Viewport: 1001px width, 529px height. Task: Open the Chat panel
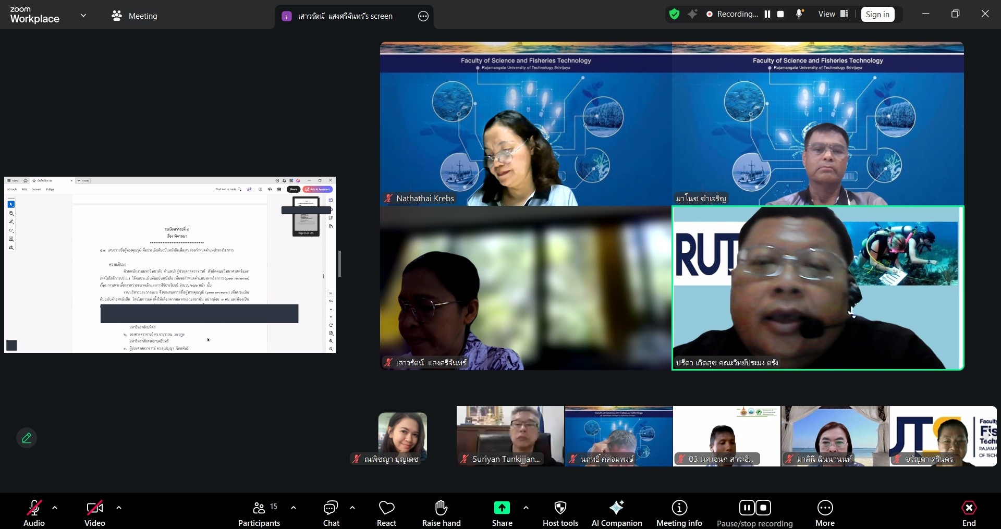331,513
